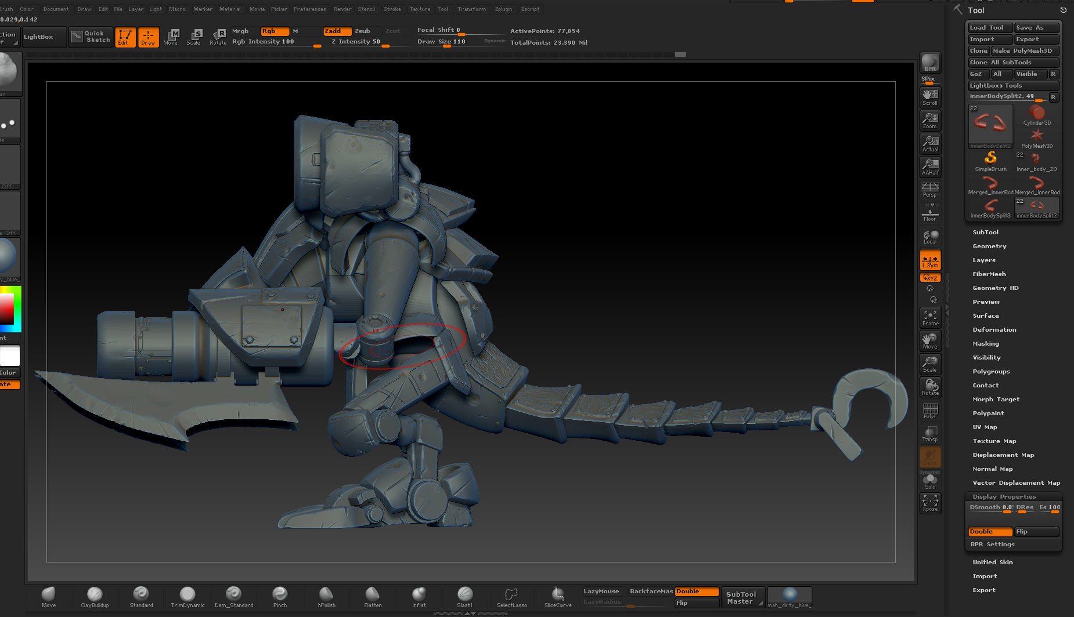Image resolution: width=1074 pixels, height=617 pixels.
Task: Activate Rotate mode in top shelf
Action: click(x=218, y=37)
